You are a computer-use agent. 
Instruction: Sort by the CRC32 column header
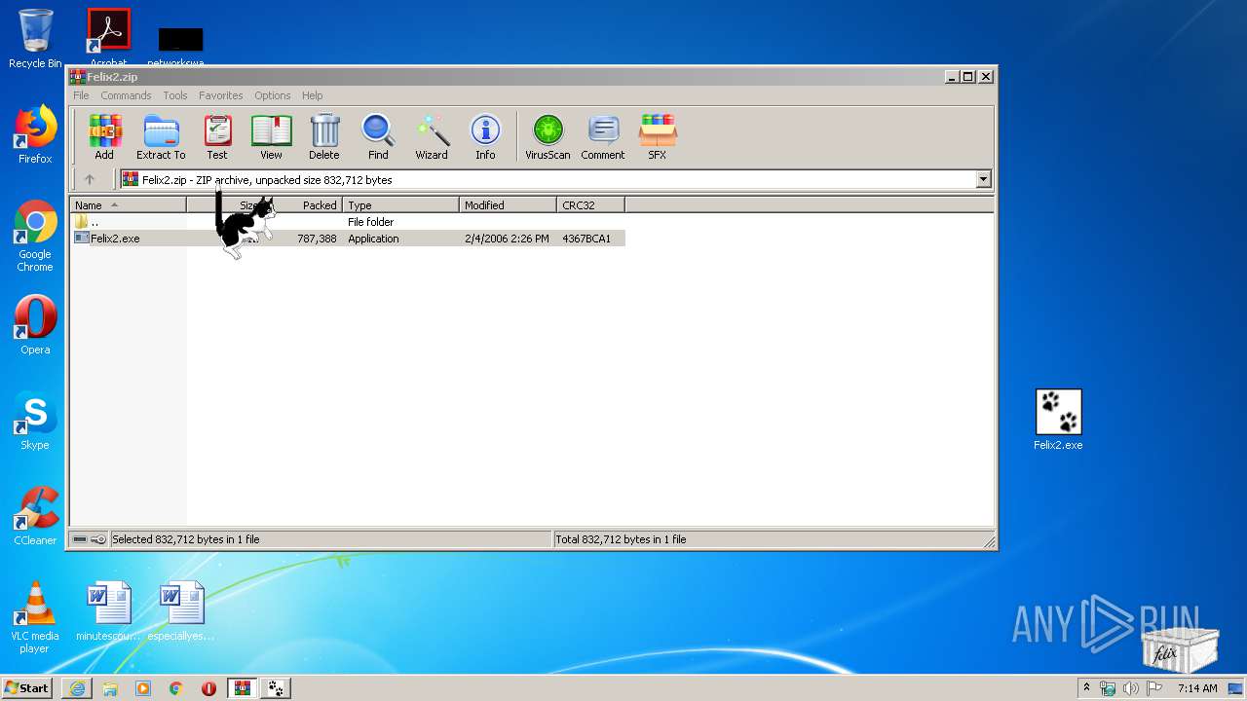click(x=590, y=205)
